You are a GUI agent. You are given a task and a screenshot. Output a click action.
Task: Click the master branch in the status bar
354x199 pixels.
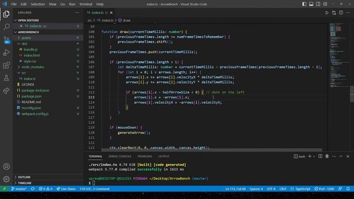(19, 189)
